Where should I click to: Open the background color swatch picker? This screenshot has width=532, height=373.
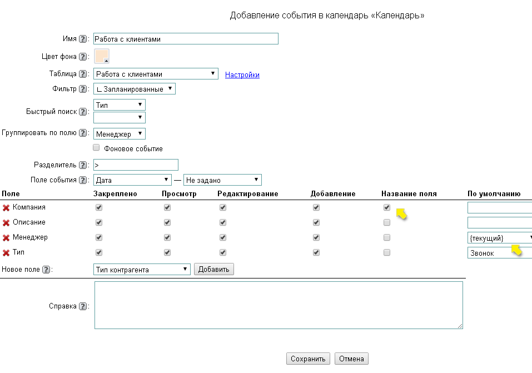click(x=102, y=57)
